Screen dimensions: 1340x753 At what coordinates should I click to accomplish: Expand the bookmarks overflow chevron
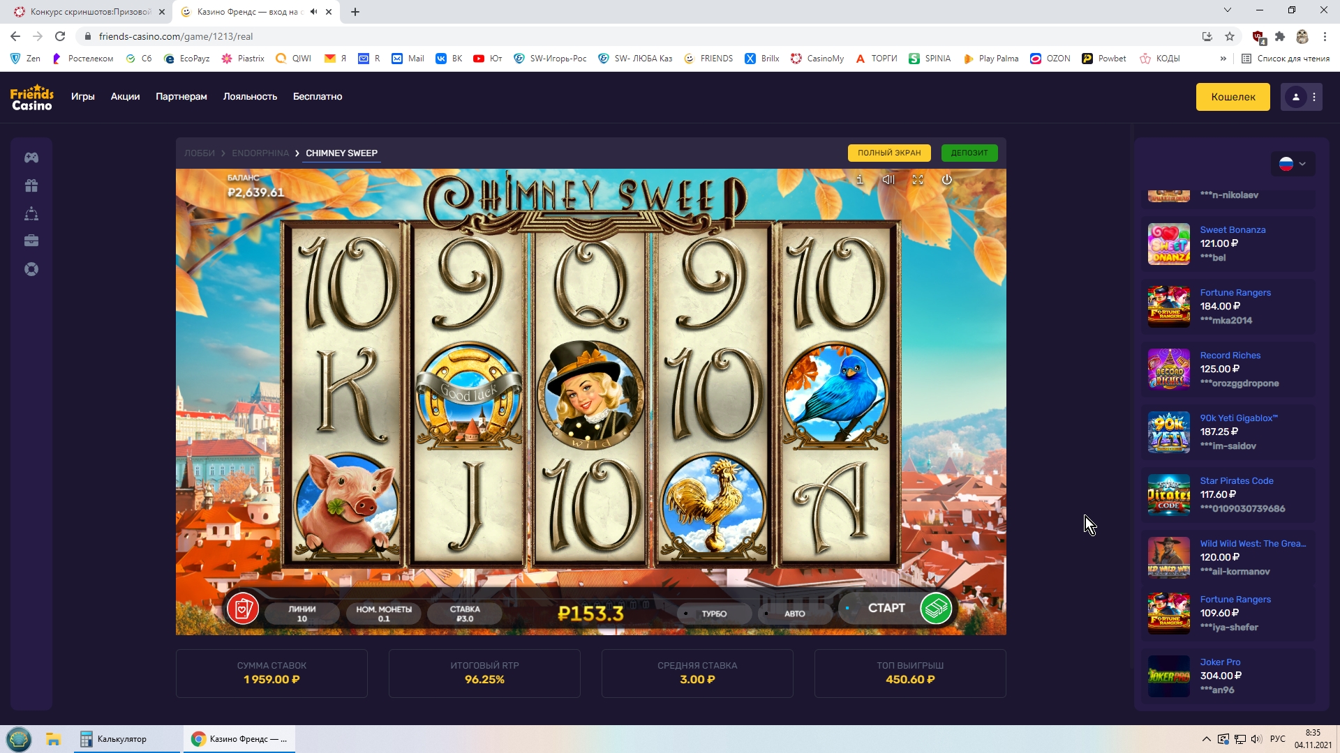(1223, 59)
